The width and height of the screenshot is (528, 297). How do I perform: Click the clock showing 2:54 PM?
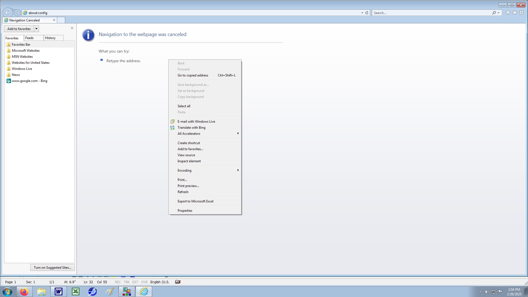[x=514, y=290]
